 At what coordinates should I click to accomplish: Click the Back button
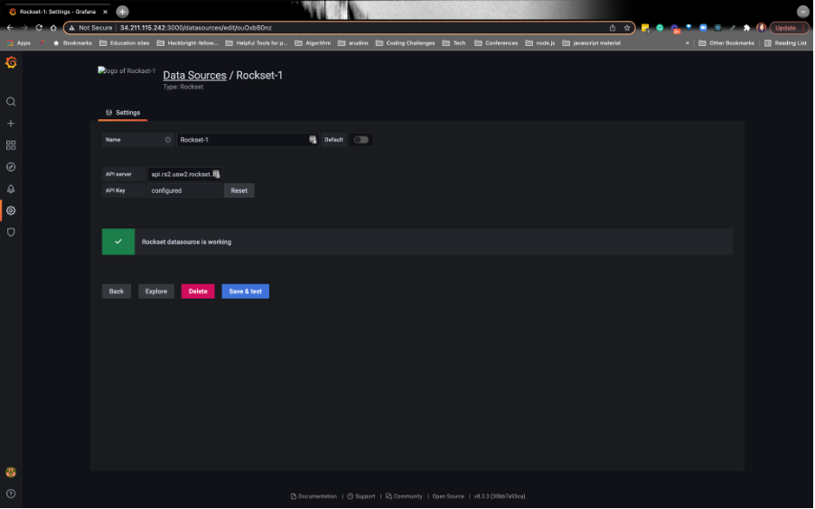click(117, 292)
